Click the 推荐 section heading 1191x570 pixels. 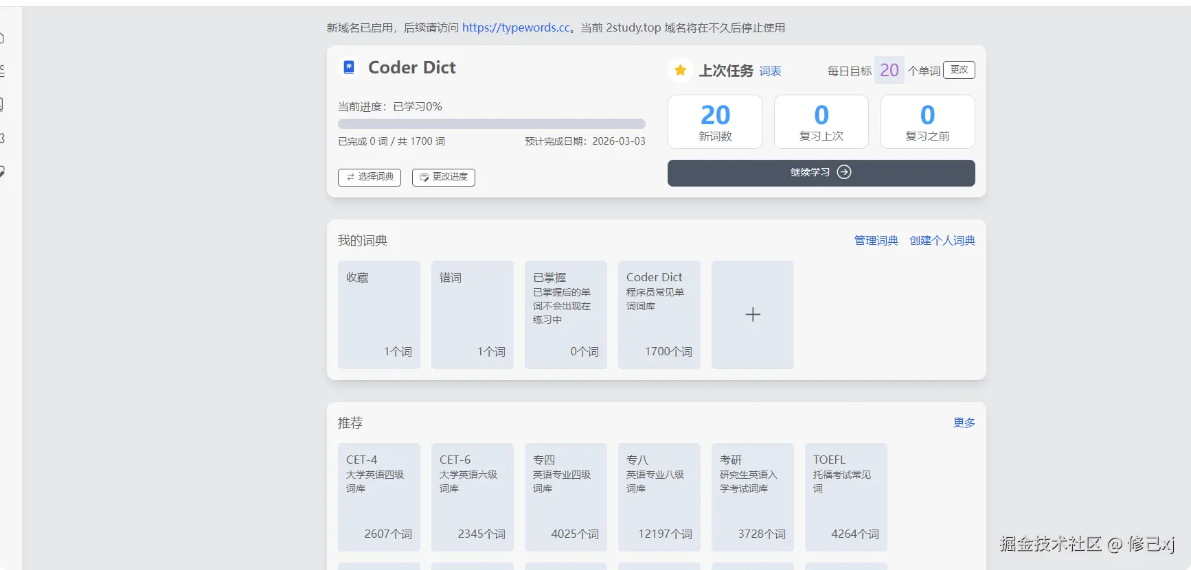pyautogui.click(x=350, y=423)
